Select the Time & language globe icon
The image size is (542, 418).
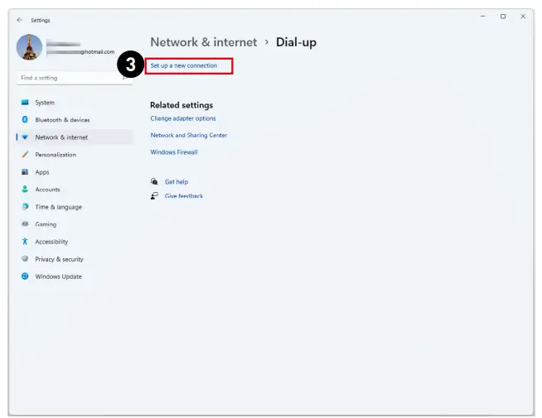[x=25, y=207]
